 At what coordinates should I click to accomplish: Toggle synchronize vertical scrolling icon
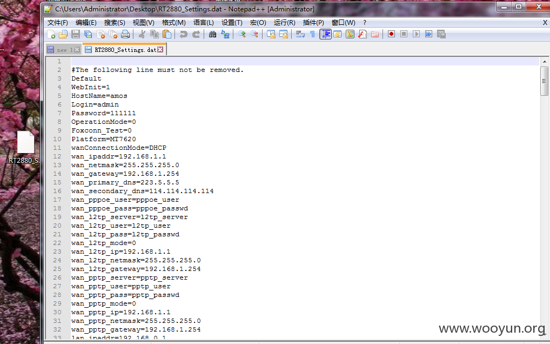(x=271, y=34)
